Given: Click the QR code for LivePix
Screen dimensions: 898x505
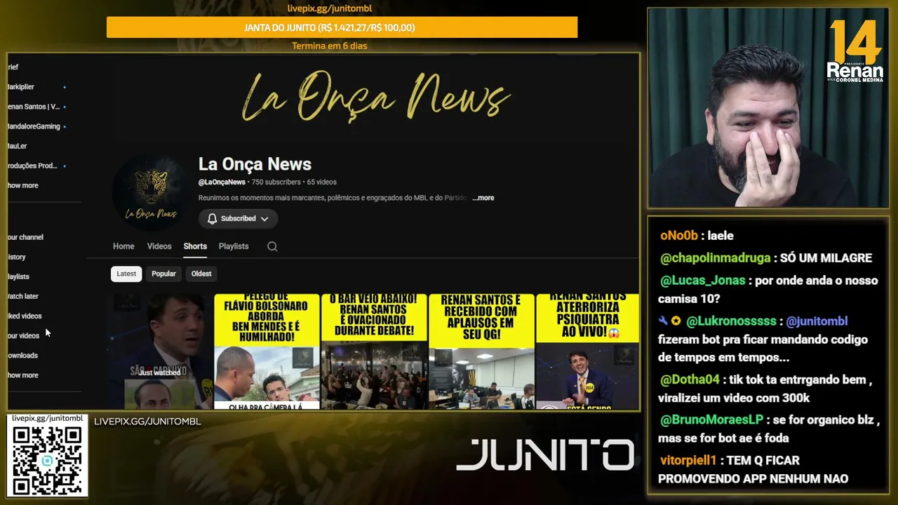Looking at the screenshot, I should [47, 460].
